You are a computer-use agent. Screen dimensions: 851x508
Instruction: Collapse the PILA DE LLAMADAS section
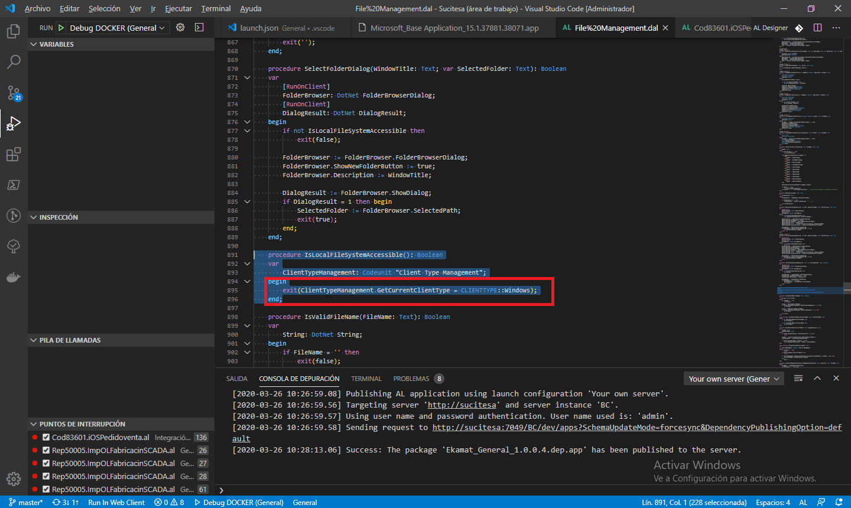click(121, 340)
